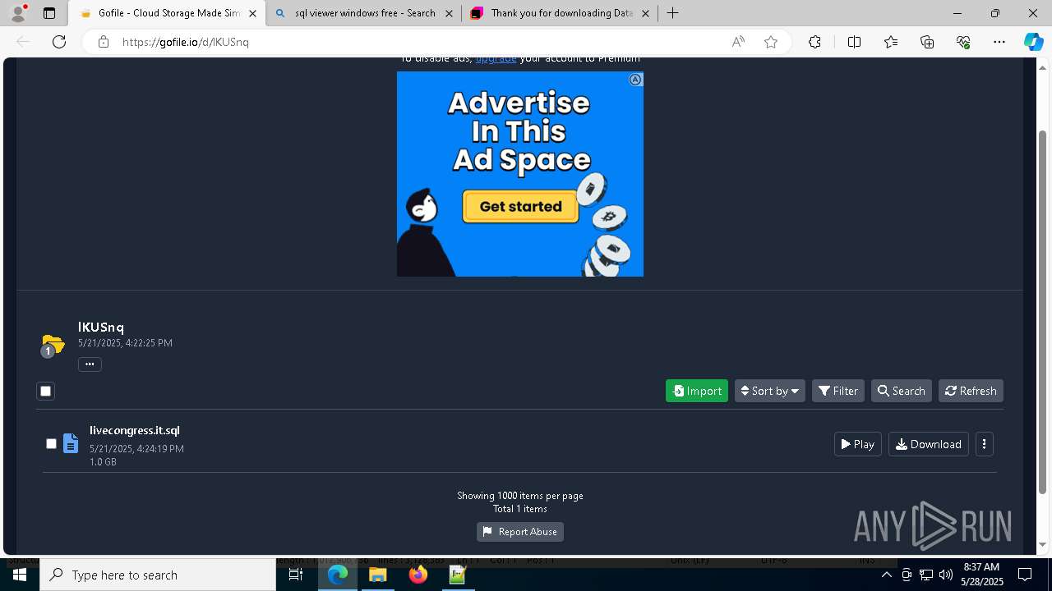
Task: Click the scrollbar down arrow
Action: [x=1043, y=544]
